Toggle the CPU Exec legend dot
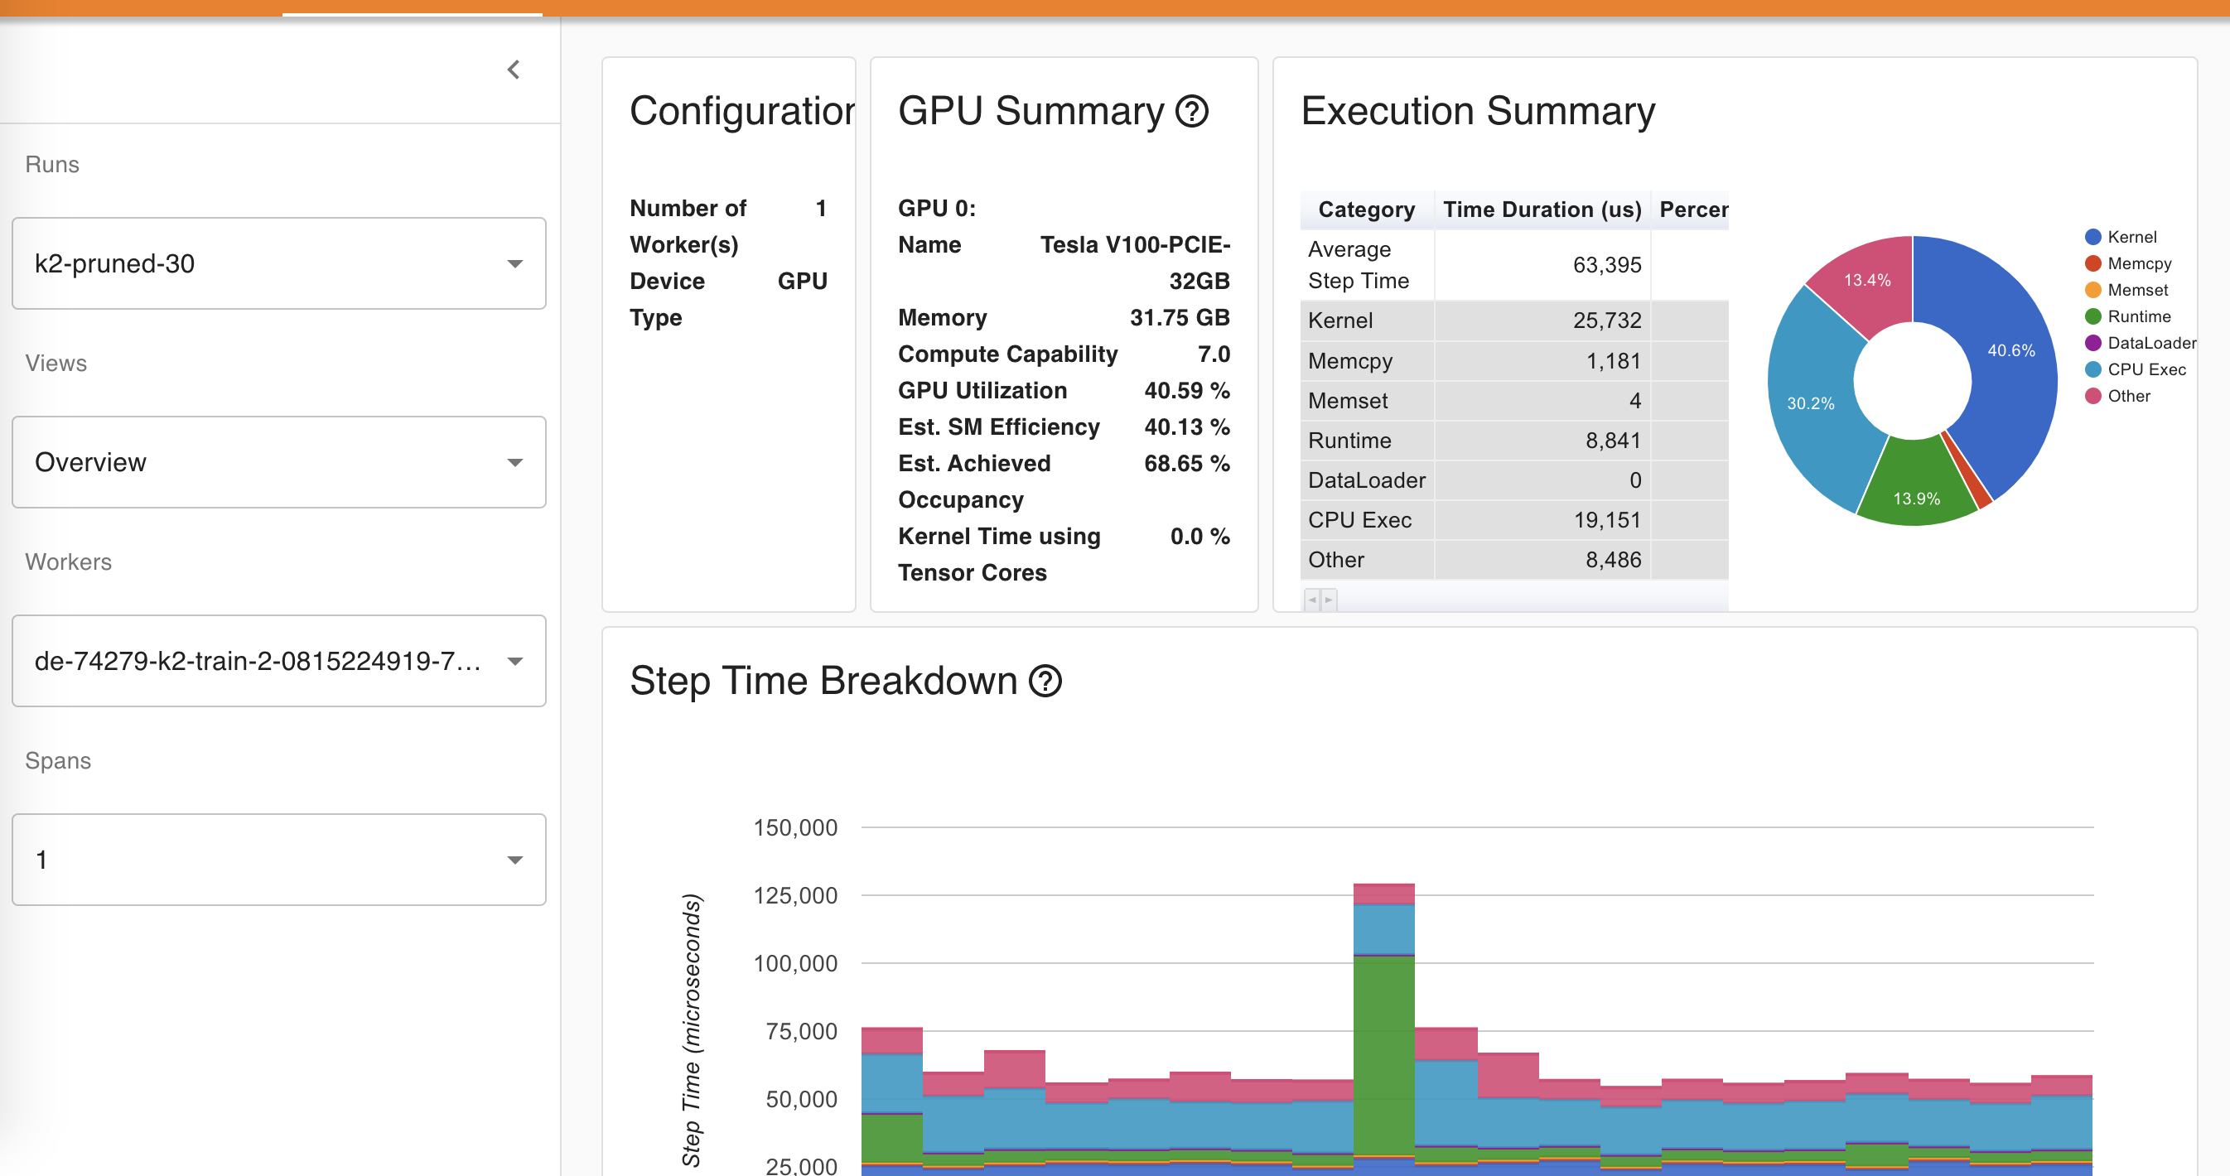The width and height of the screenshot is (2230, 1176). tap(2093, 369)
